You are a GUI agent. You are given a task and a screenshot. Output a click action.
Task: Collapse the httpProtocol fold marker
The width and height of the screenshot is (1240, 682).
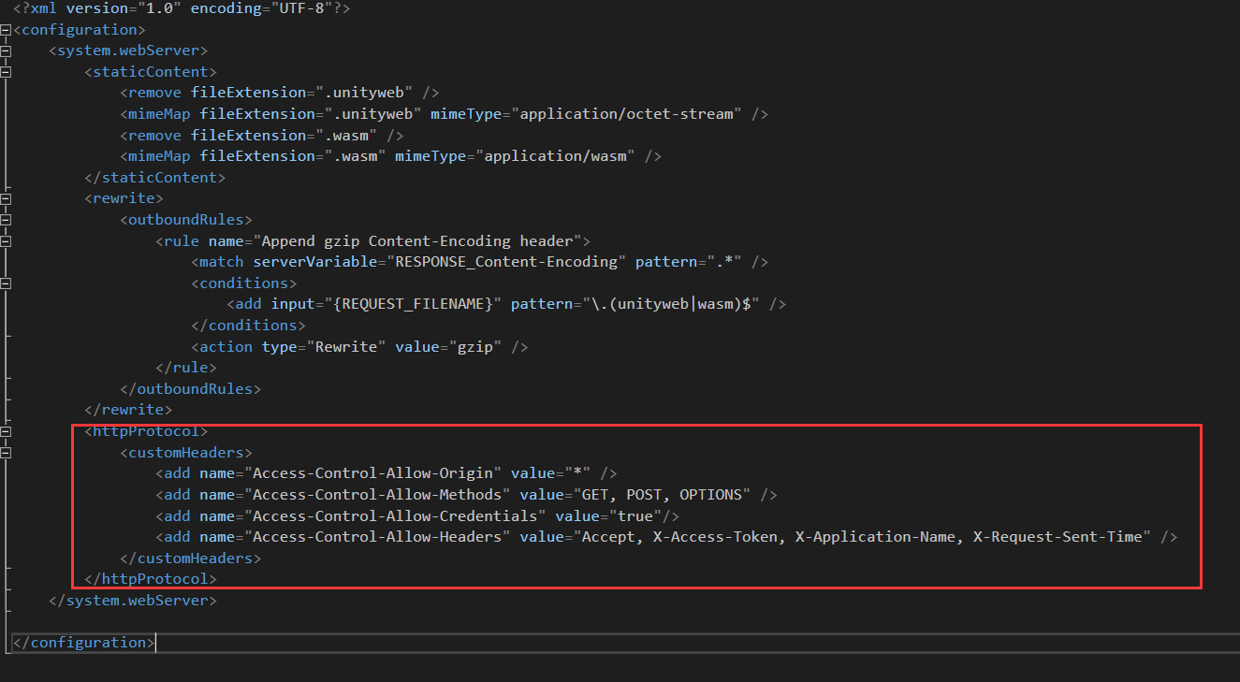pos(6,431)
